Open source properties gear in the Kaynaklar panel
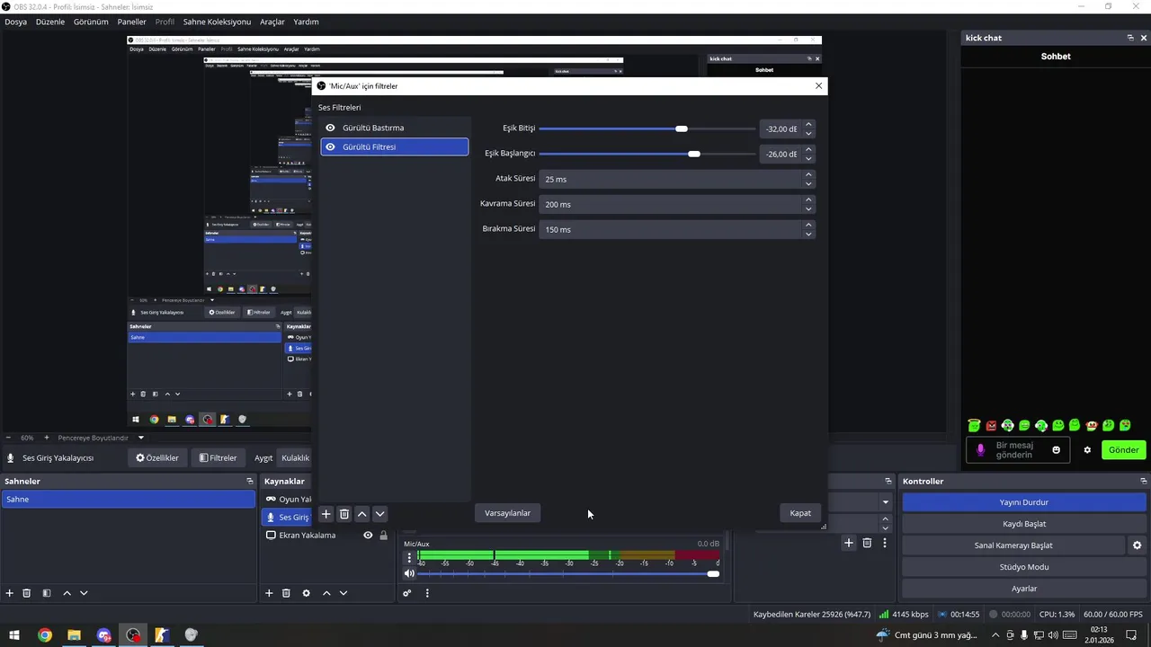Screen dimensions: 1151x647 [307, 593]
